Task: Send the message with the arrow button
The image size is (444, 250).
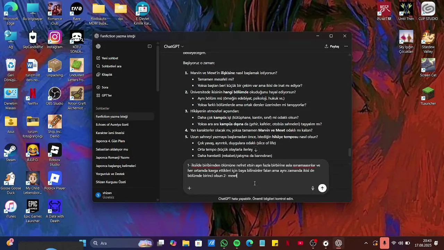Action: (323, 188)
